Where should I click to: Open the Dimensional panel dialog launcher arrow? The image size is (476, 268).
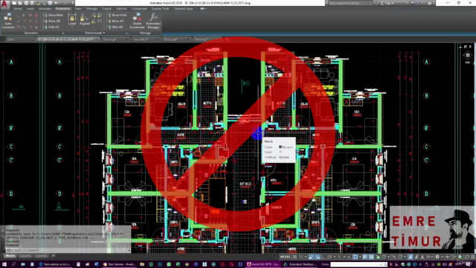126,33
